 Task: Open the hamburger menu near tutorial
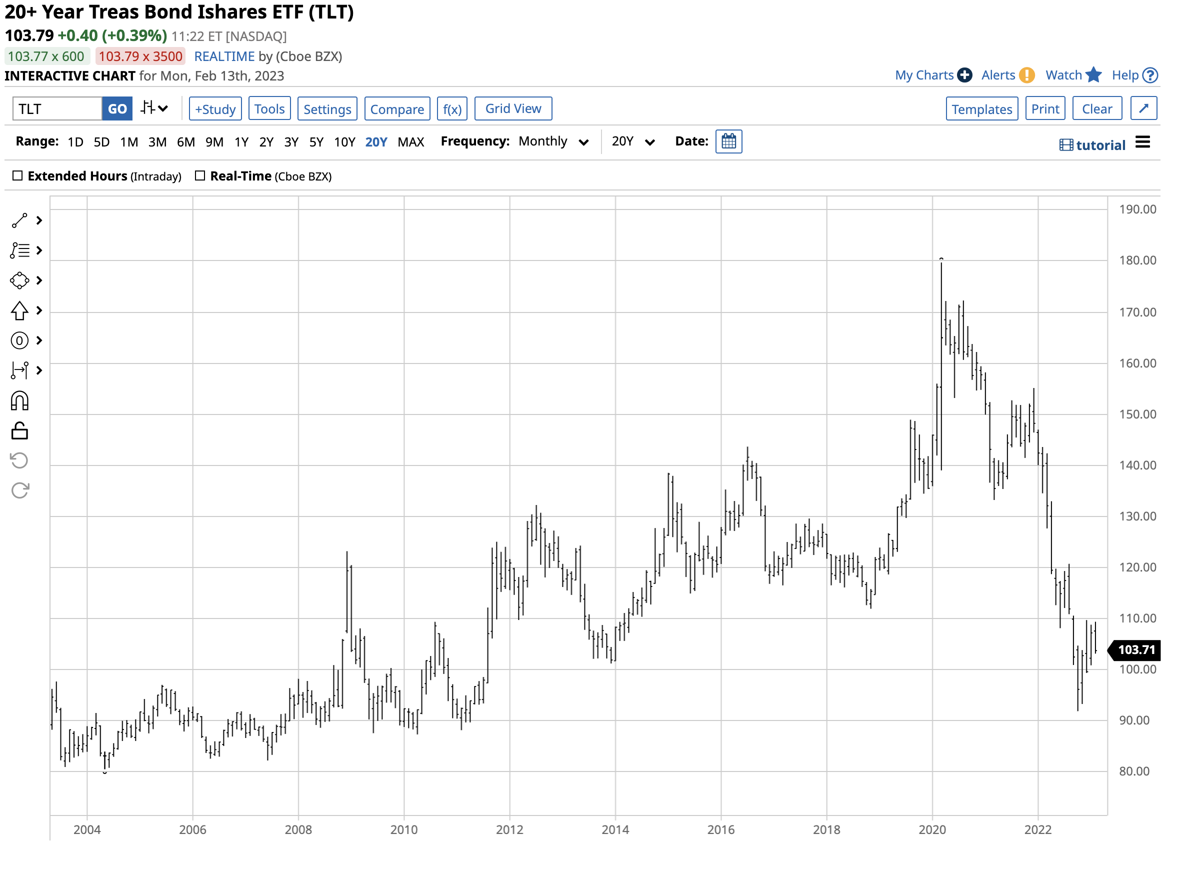pyautogui.click(x=1142, y=142)
